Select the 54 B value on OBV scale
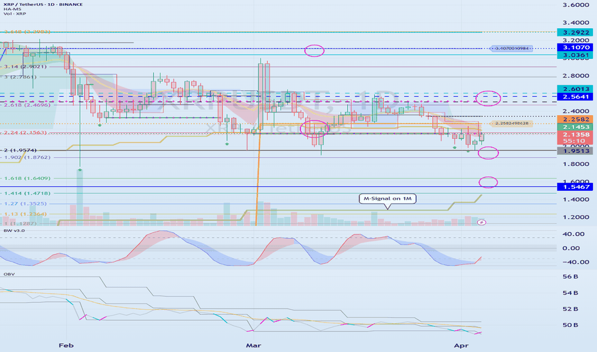The width and height of the screenshot is (597, 352). (x=570, y=292)
